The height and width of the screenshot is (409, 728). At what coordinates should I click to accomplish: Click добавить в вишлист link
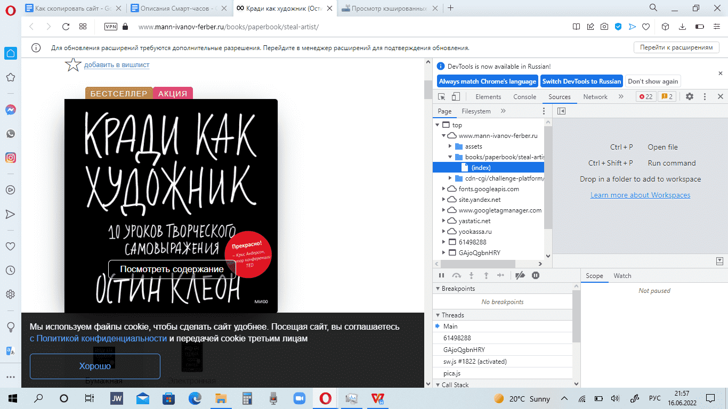(117, 65)
